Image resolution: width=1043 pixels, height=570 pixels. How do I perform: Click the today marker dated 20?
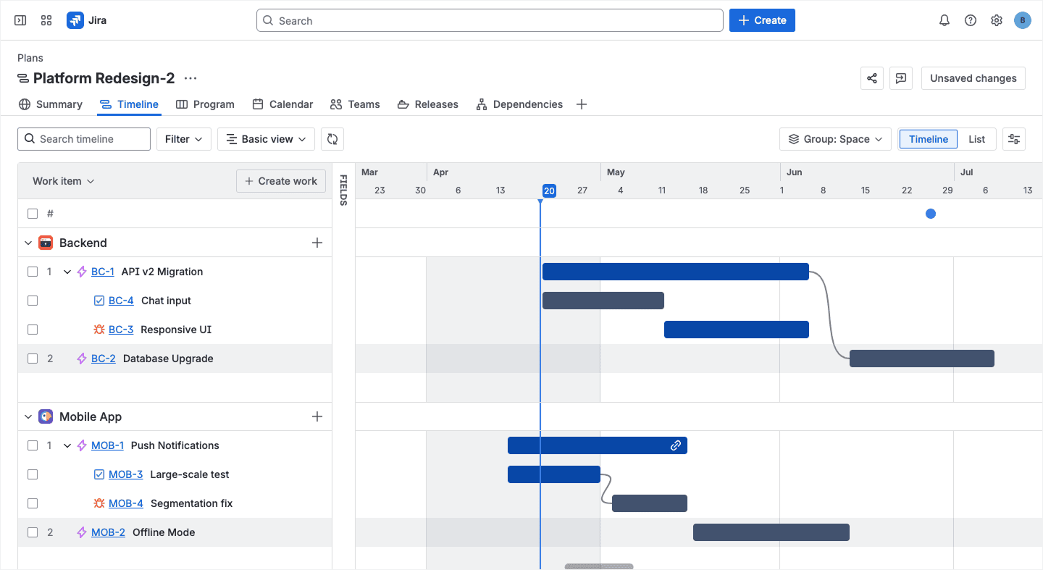click(x=549, y=191)
